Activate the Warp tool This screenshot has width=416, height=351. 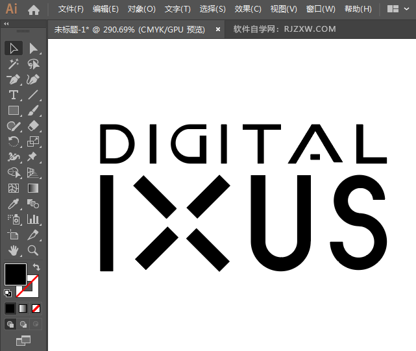pos(14,157)
